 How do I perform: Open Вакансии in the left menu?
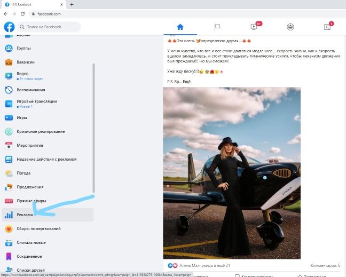(x=26, y=62)
